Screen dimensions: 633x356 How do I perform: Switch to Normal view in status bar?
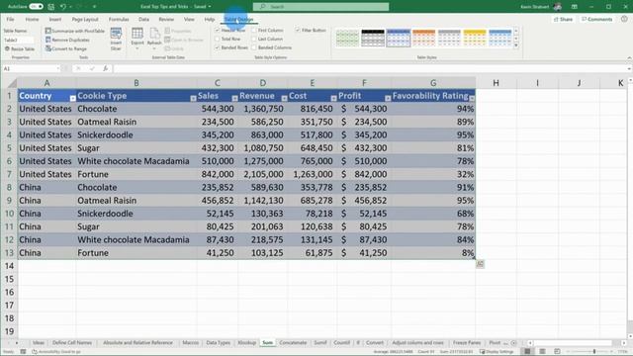coord(527,352)
